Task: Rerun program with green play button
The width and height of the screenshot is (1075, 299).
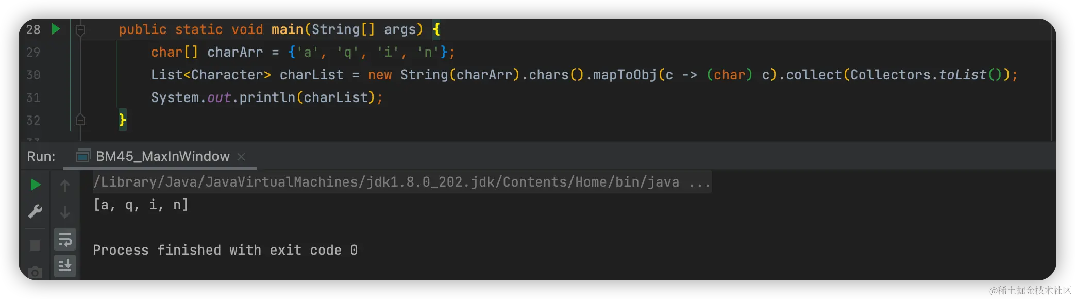Action: [35, 185]
